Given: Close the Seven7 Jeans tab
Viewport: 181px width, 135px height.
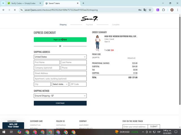Looking at the screenshot, I should coord(78,3).
